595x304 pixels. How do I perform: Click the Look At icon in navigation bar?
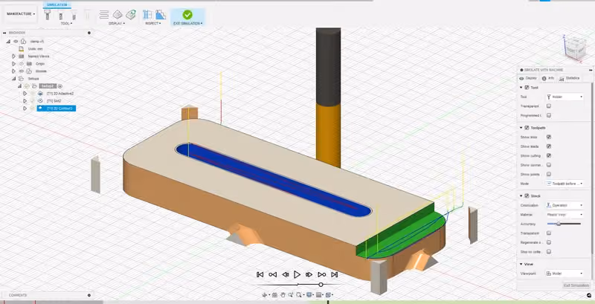coord(275,295)
